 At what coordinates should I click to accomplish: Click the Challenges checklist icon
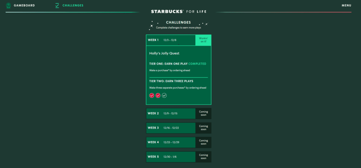pyautogui.click(x=57, y=5)
